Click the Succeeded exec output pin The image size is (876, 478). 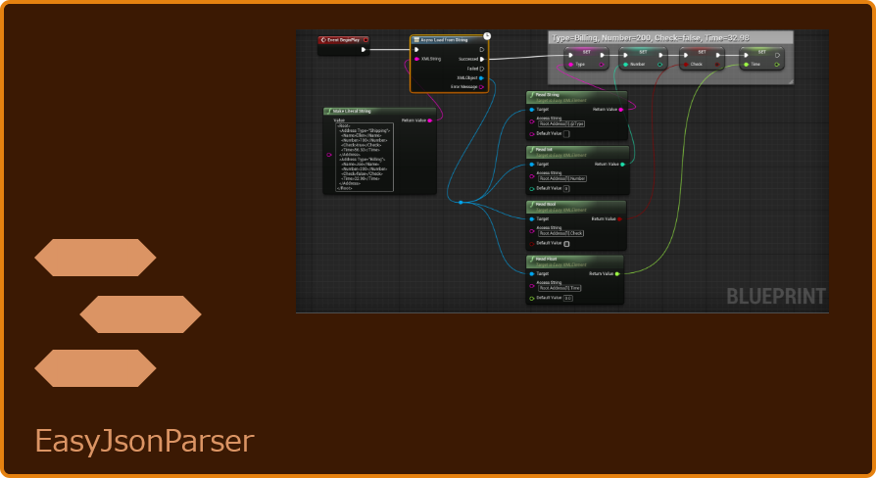[482, 59]
